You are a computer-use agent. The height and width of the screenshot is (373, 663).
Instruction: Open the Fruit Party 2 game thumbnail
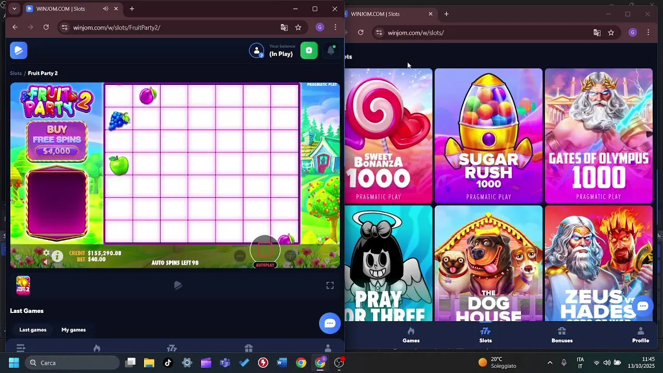(23, 285)
